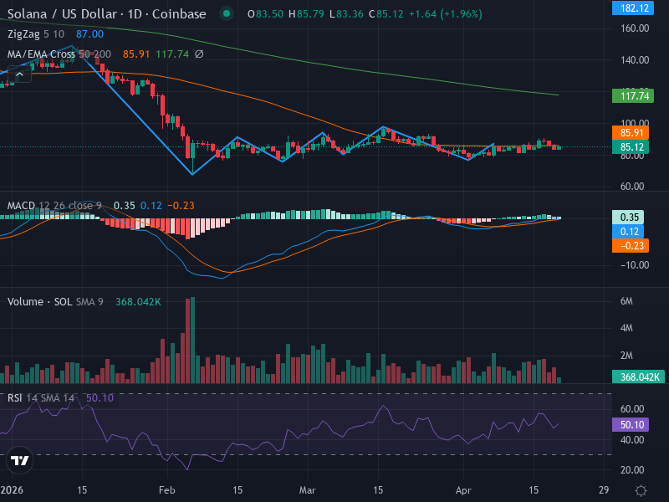This screenshot has height=502, width=669.
Task: Click the volume 368.042K axis label
Action: click(638, 377)
